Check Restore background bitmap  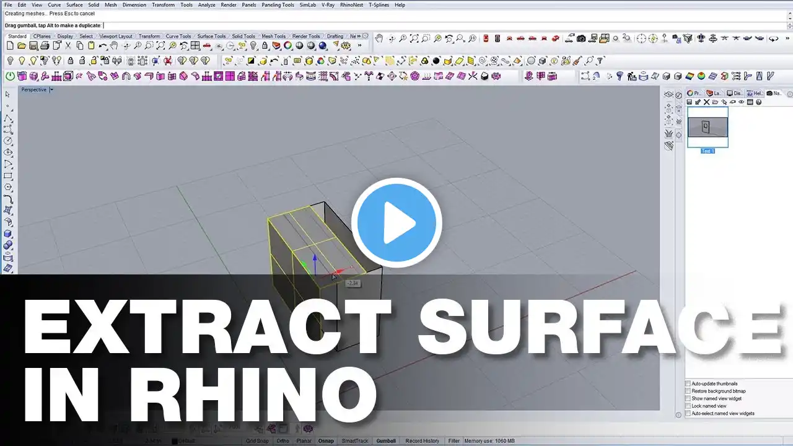[x=688, y=391]
